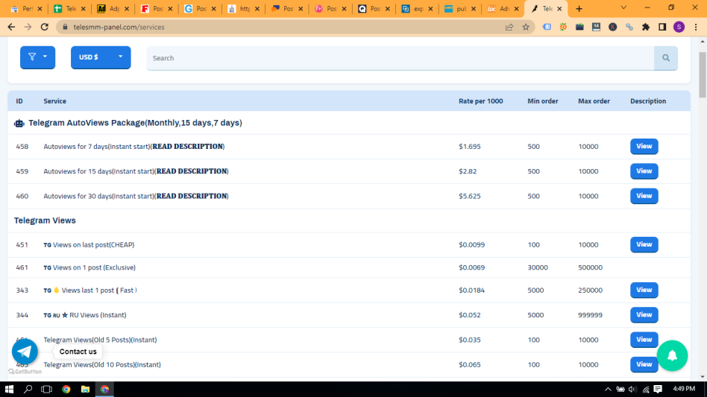
Task: Open the network icon in system tray
Action: point(646,390)
